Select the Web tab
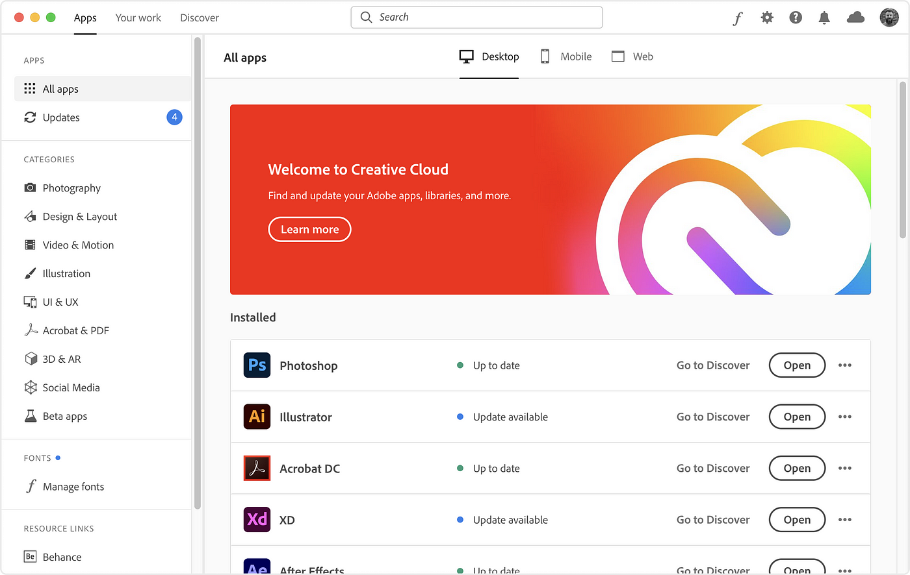The width and height of the screenshot is (910, 575). point(632,57)
